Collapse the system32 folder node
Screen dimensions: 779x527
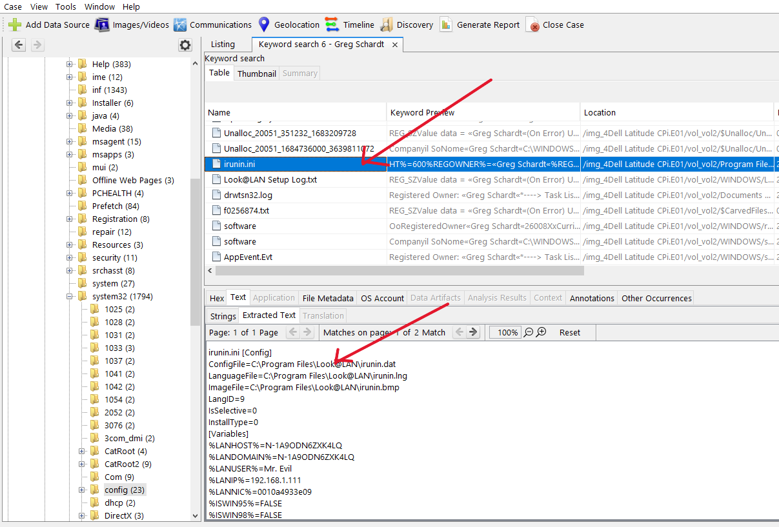[70, 296]
